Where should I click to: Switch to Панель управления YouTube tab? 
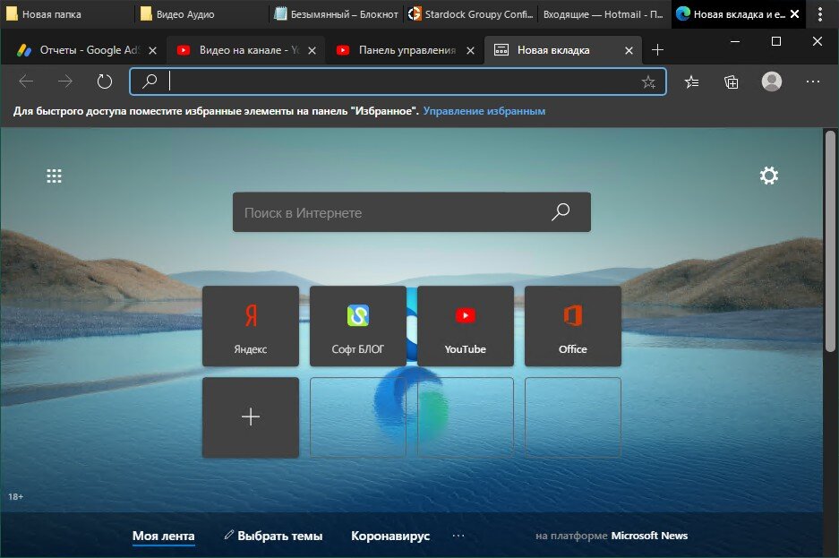(404, 50)
